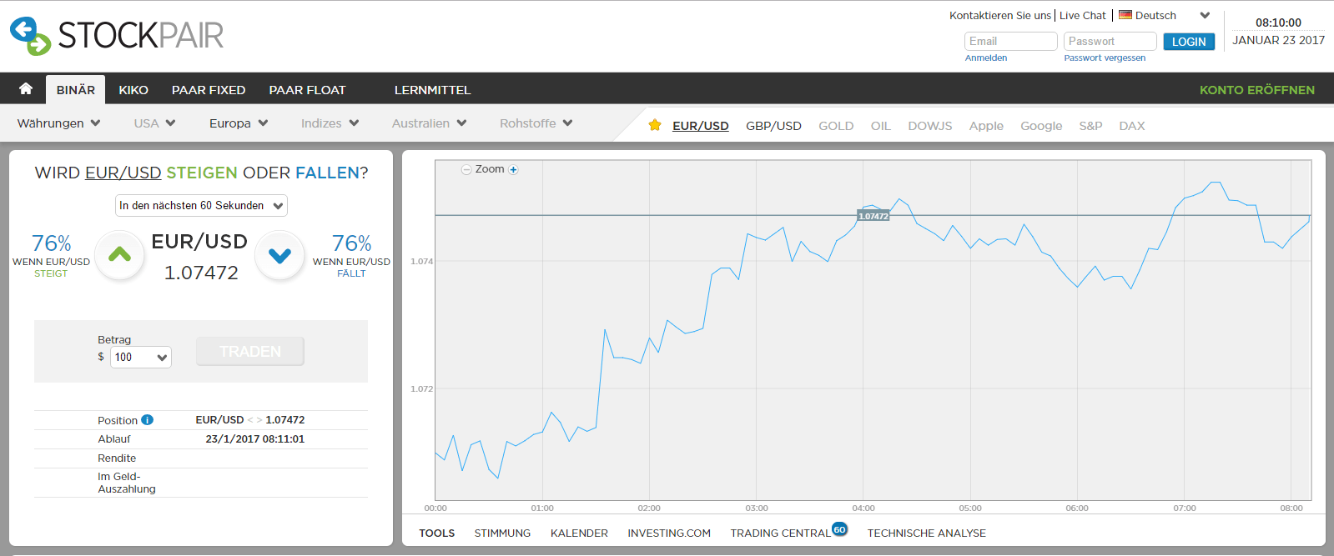Open the LERNMITTEL tab

pos(432,90)
